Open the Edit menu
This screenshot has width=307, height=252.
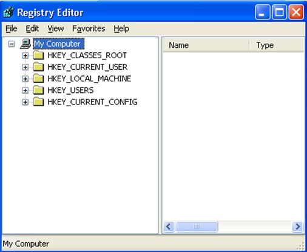pyautogui.click(x=32, y=29)
